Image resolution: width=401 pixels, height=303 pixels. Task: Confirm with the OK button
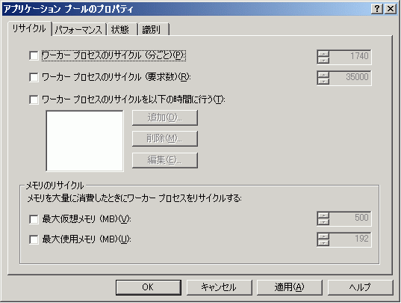tap(149, 287)
